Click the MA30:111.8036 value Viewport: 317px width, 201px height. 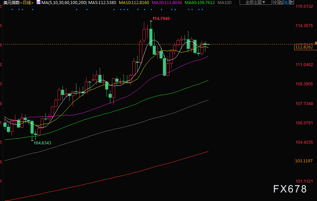coord(167,3)
